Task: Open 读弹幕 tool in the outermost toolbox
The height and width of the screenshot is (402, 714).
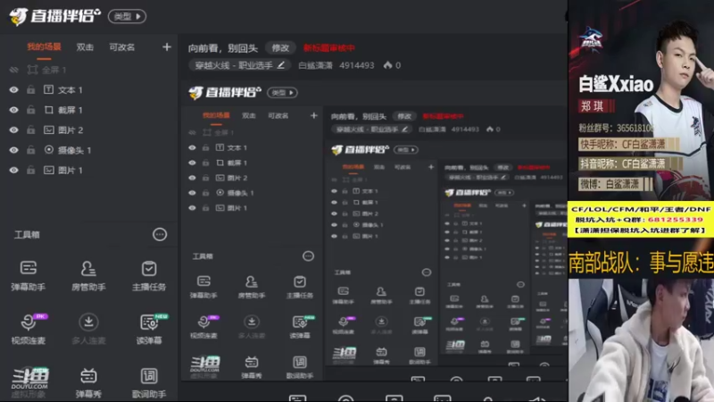Action: (149, 329)
